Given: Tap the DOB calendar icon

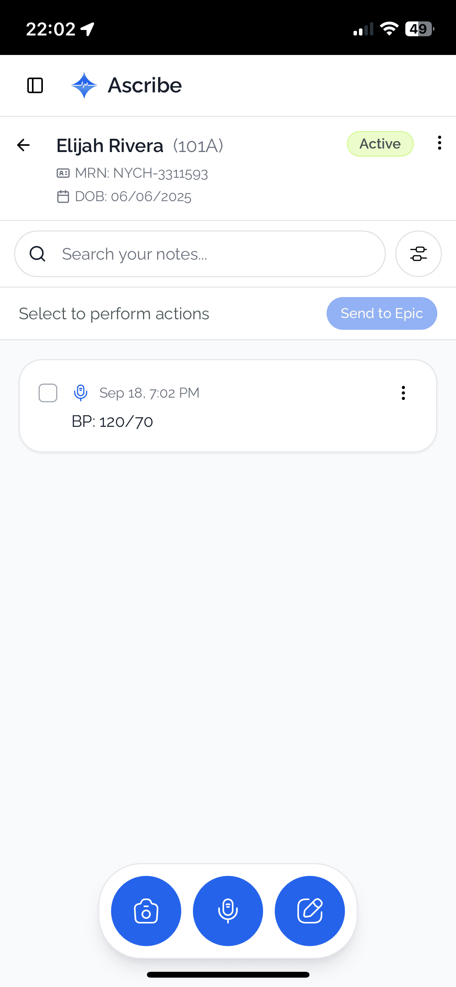Looking at the screenshot, I should [x=63, y=196].
